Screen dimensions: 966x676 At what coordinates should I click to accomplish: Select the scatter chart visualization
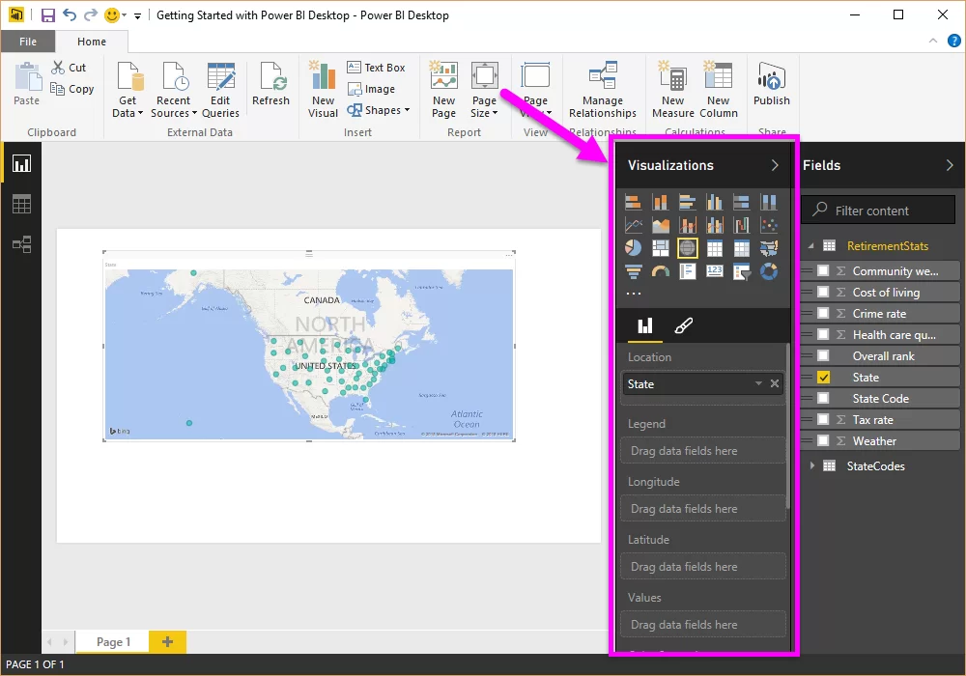(769, 223)
